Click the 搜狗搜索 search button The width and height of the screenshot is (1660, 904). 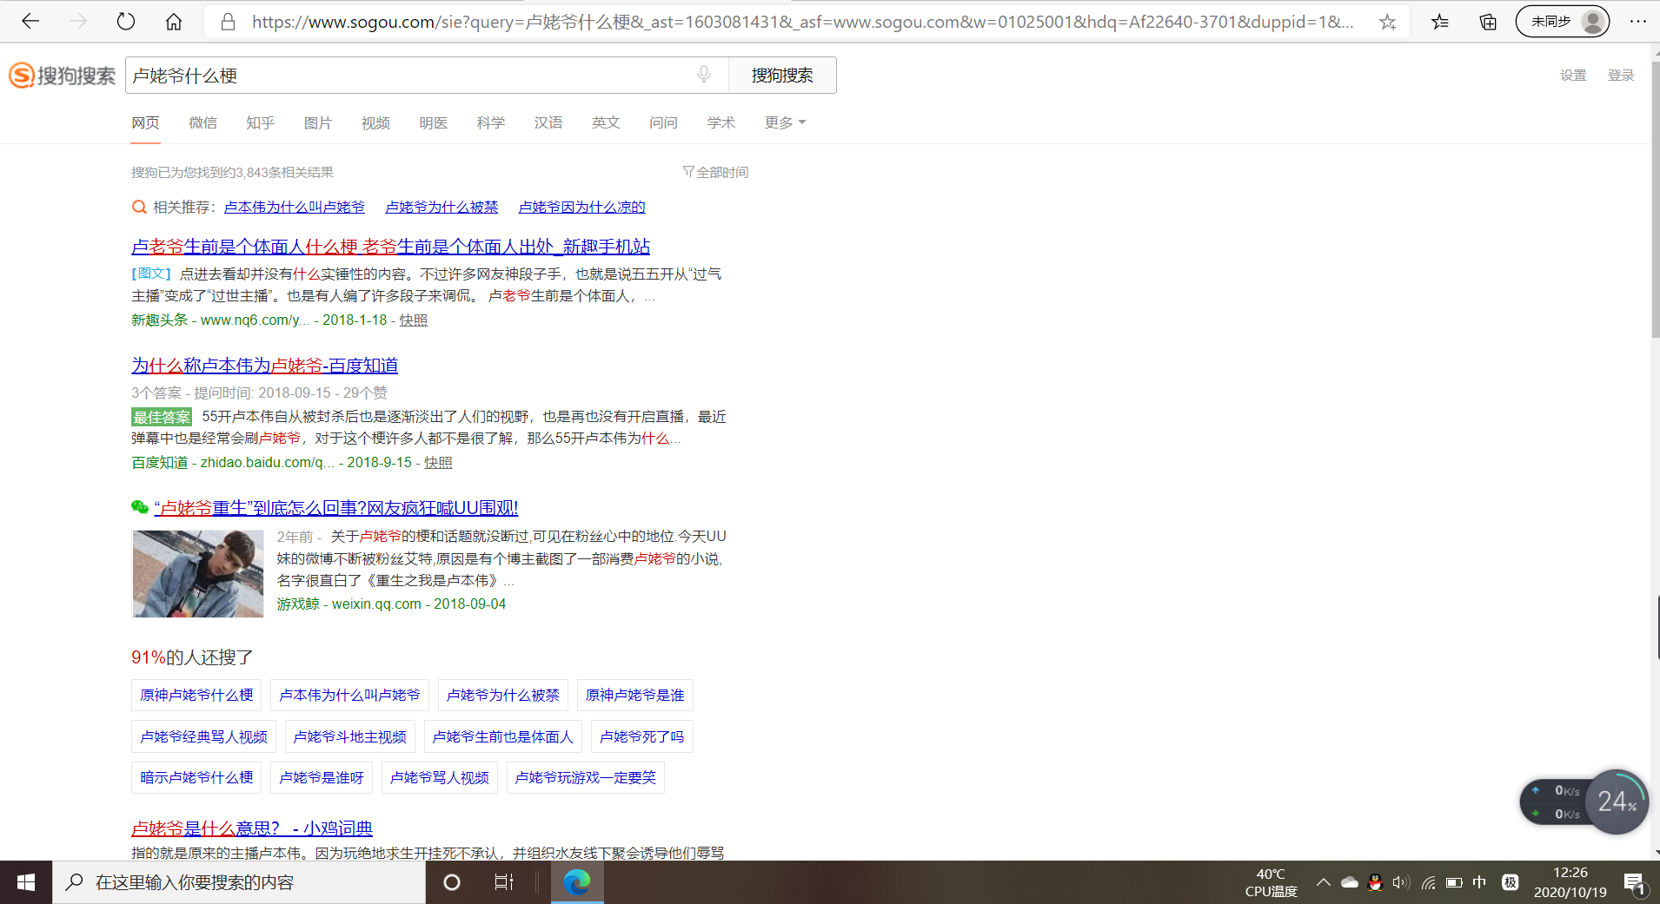coord(782,76)
